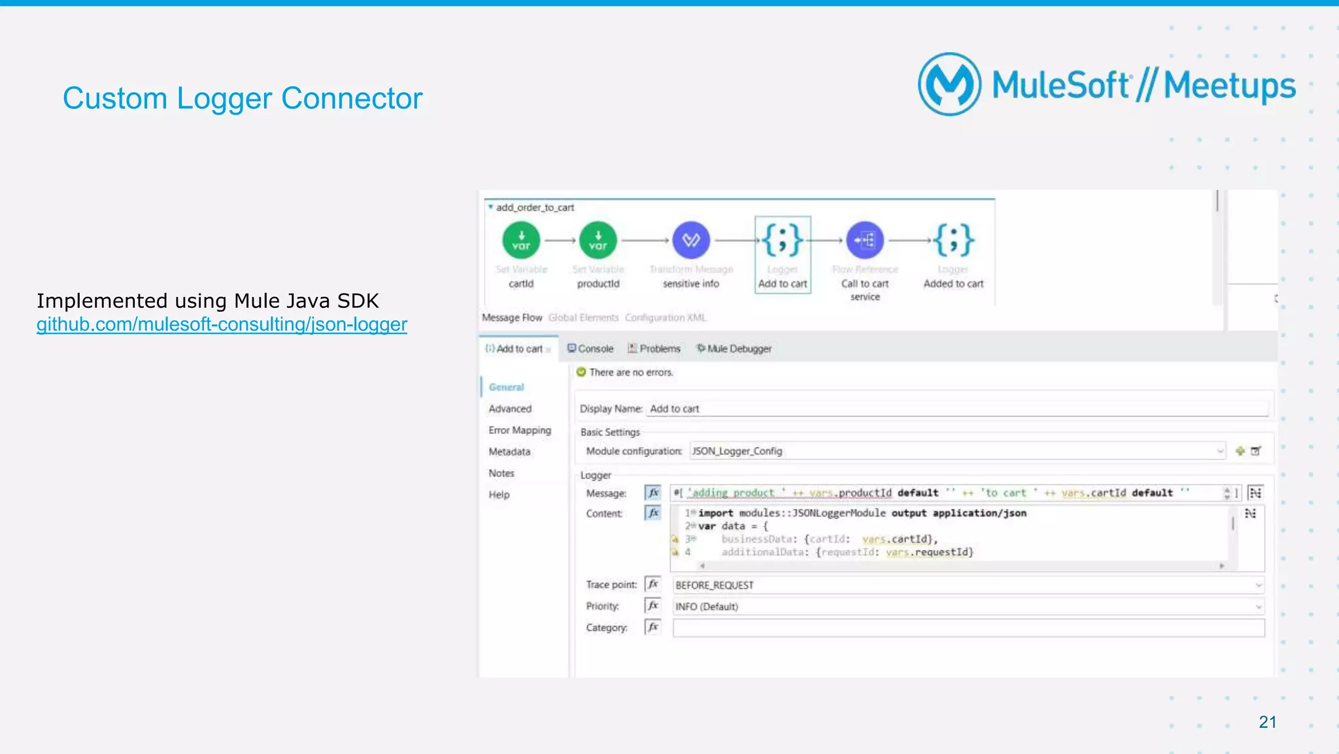Toggle the Trace point fx expression button
1339x754 pixels.
pos(653,585)
